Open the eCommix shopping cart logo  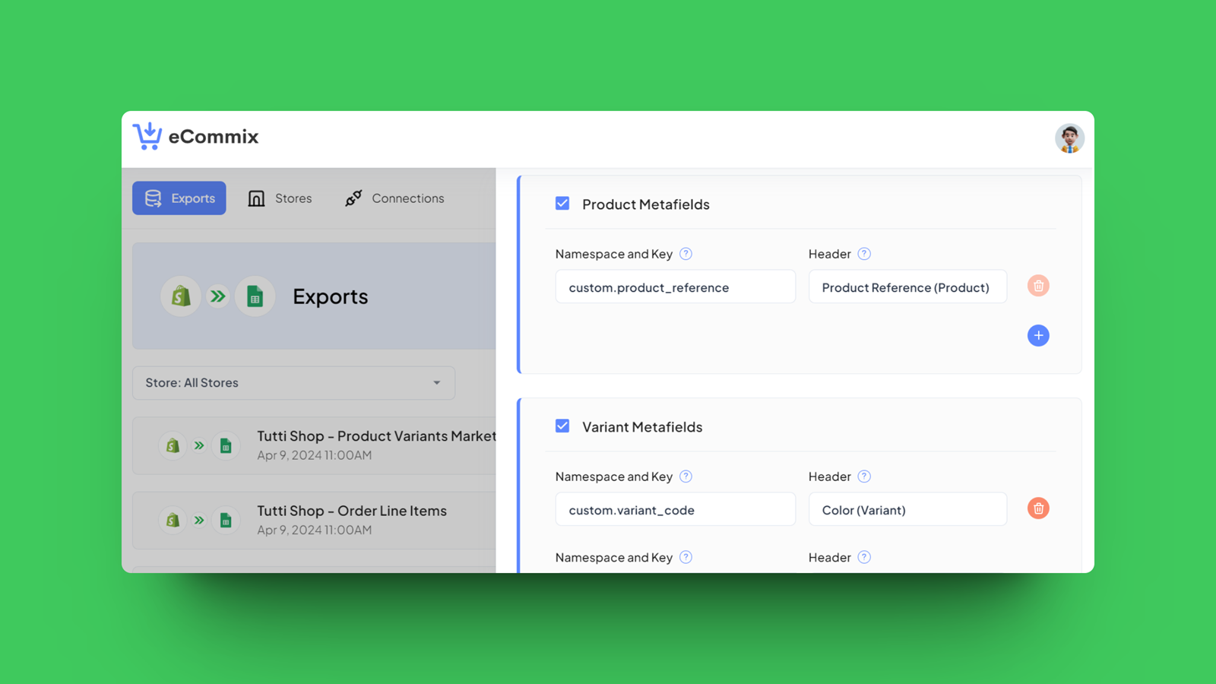pos(148,136)
